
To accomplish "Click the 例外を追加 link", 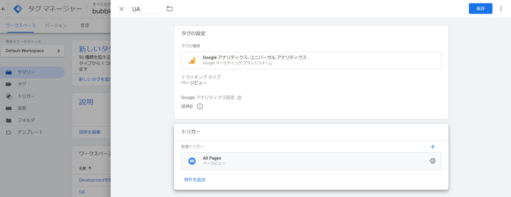I will point(195,180).
